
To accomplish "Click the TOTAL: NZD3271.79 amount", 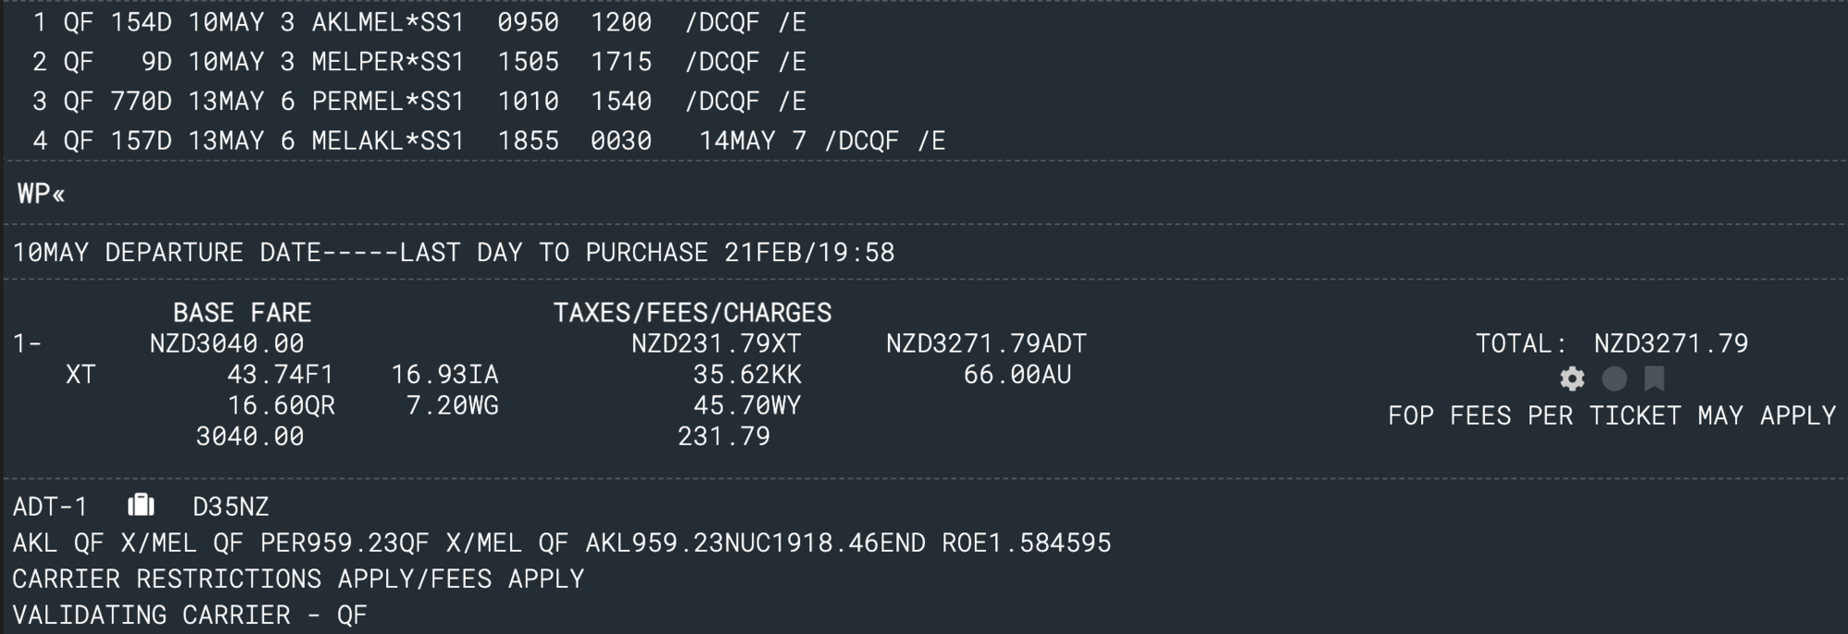I will tap(1611, 343).
